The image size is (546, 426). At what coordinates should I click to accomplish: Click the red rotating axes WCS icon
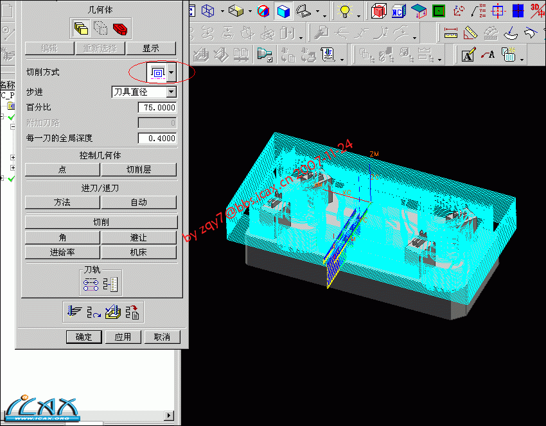[459, 11]
